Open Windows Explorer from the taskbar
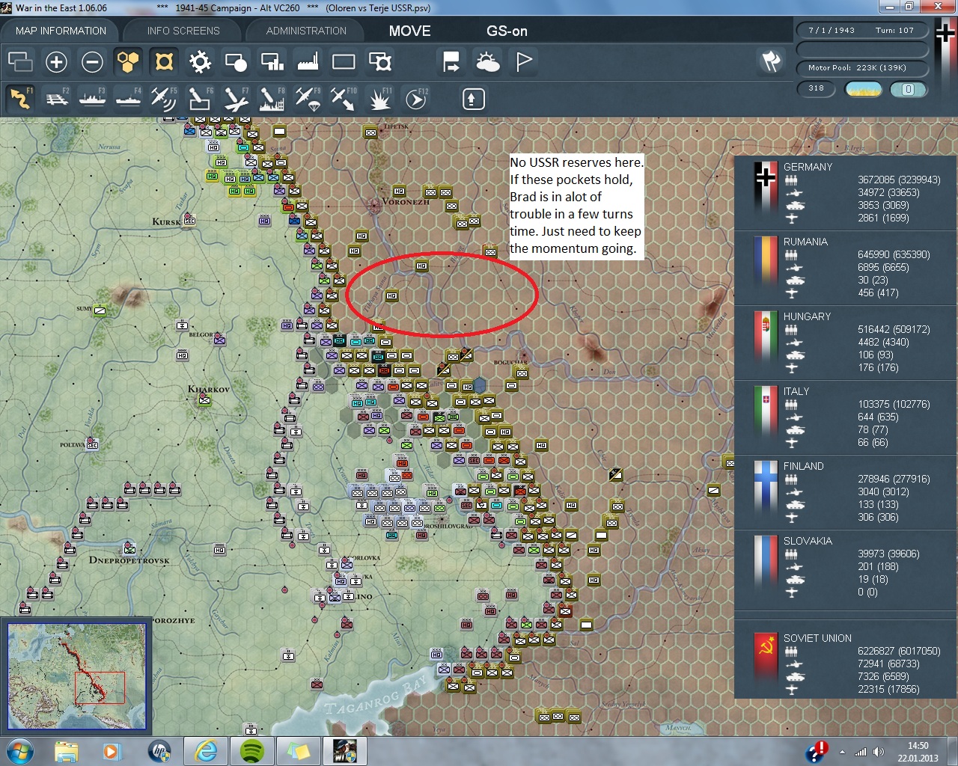958x766 pixels. click(66, 751)
